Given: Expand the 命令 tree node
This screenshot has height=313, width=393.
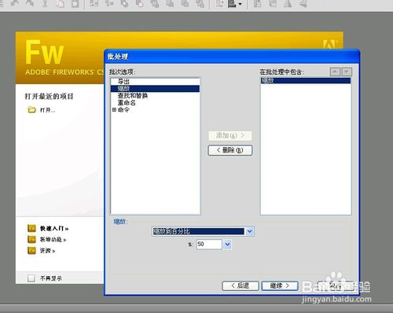Looking at the screenshot, I should pyautogui.click(x=114, y=110).
